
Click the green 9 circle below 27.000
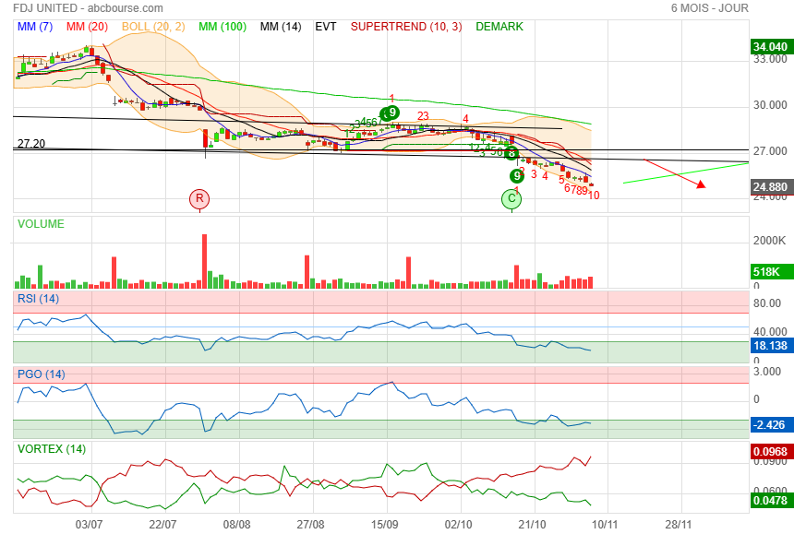coord(516,175)
